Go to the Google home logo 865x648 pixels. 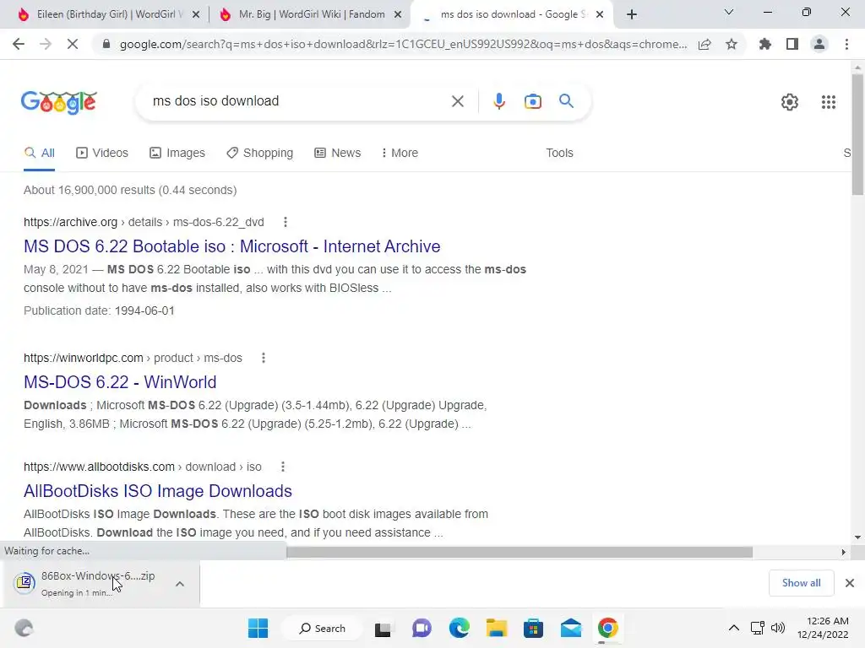[x=59, y=102]
